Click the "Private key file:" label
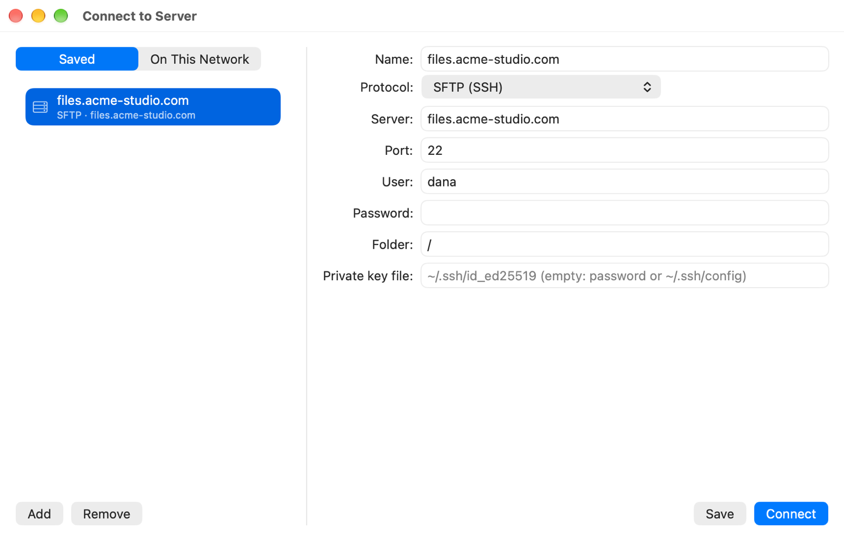Viewport: 844px width, 541px height. point(368,276)
